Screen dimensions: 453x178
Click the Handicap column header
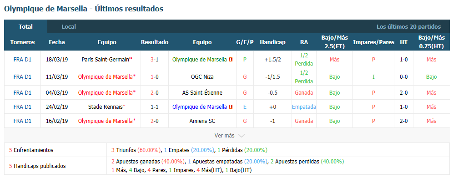tap(272, 42)
